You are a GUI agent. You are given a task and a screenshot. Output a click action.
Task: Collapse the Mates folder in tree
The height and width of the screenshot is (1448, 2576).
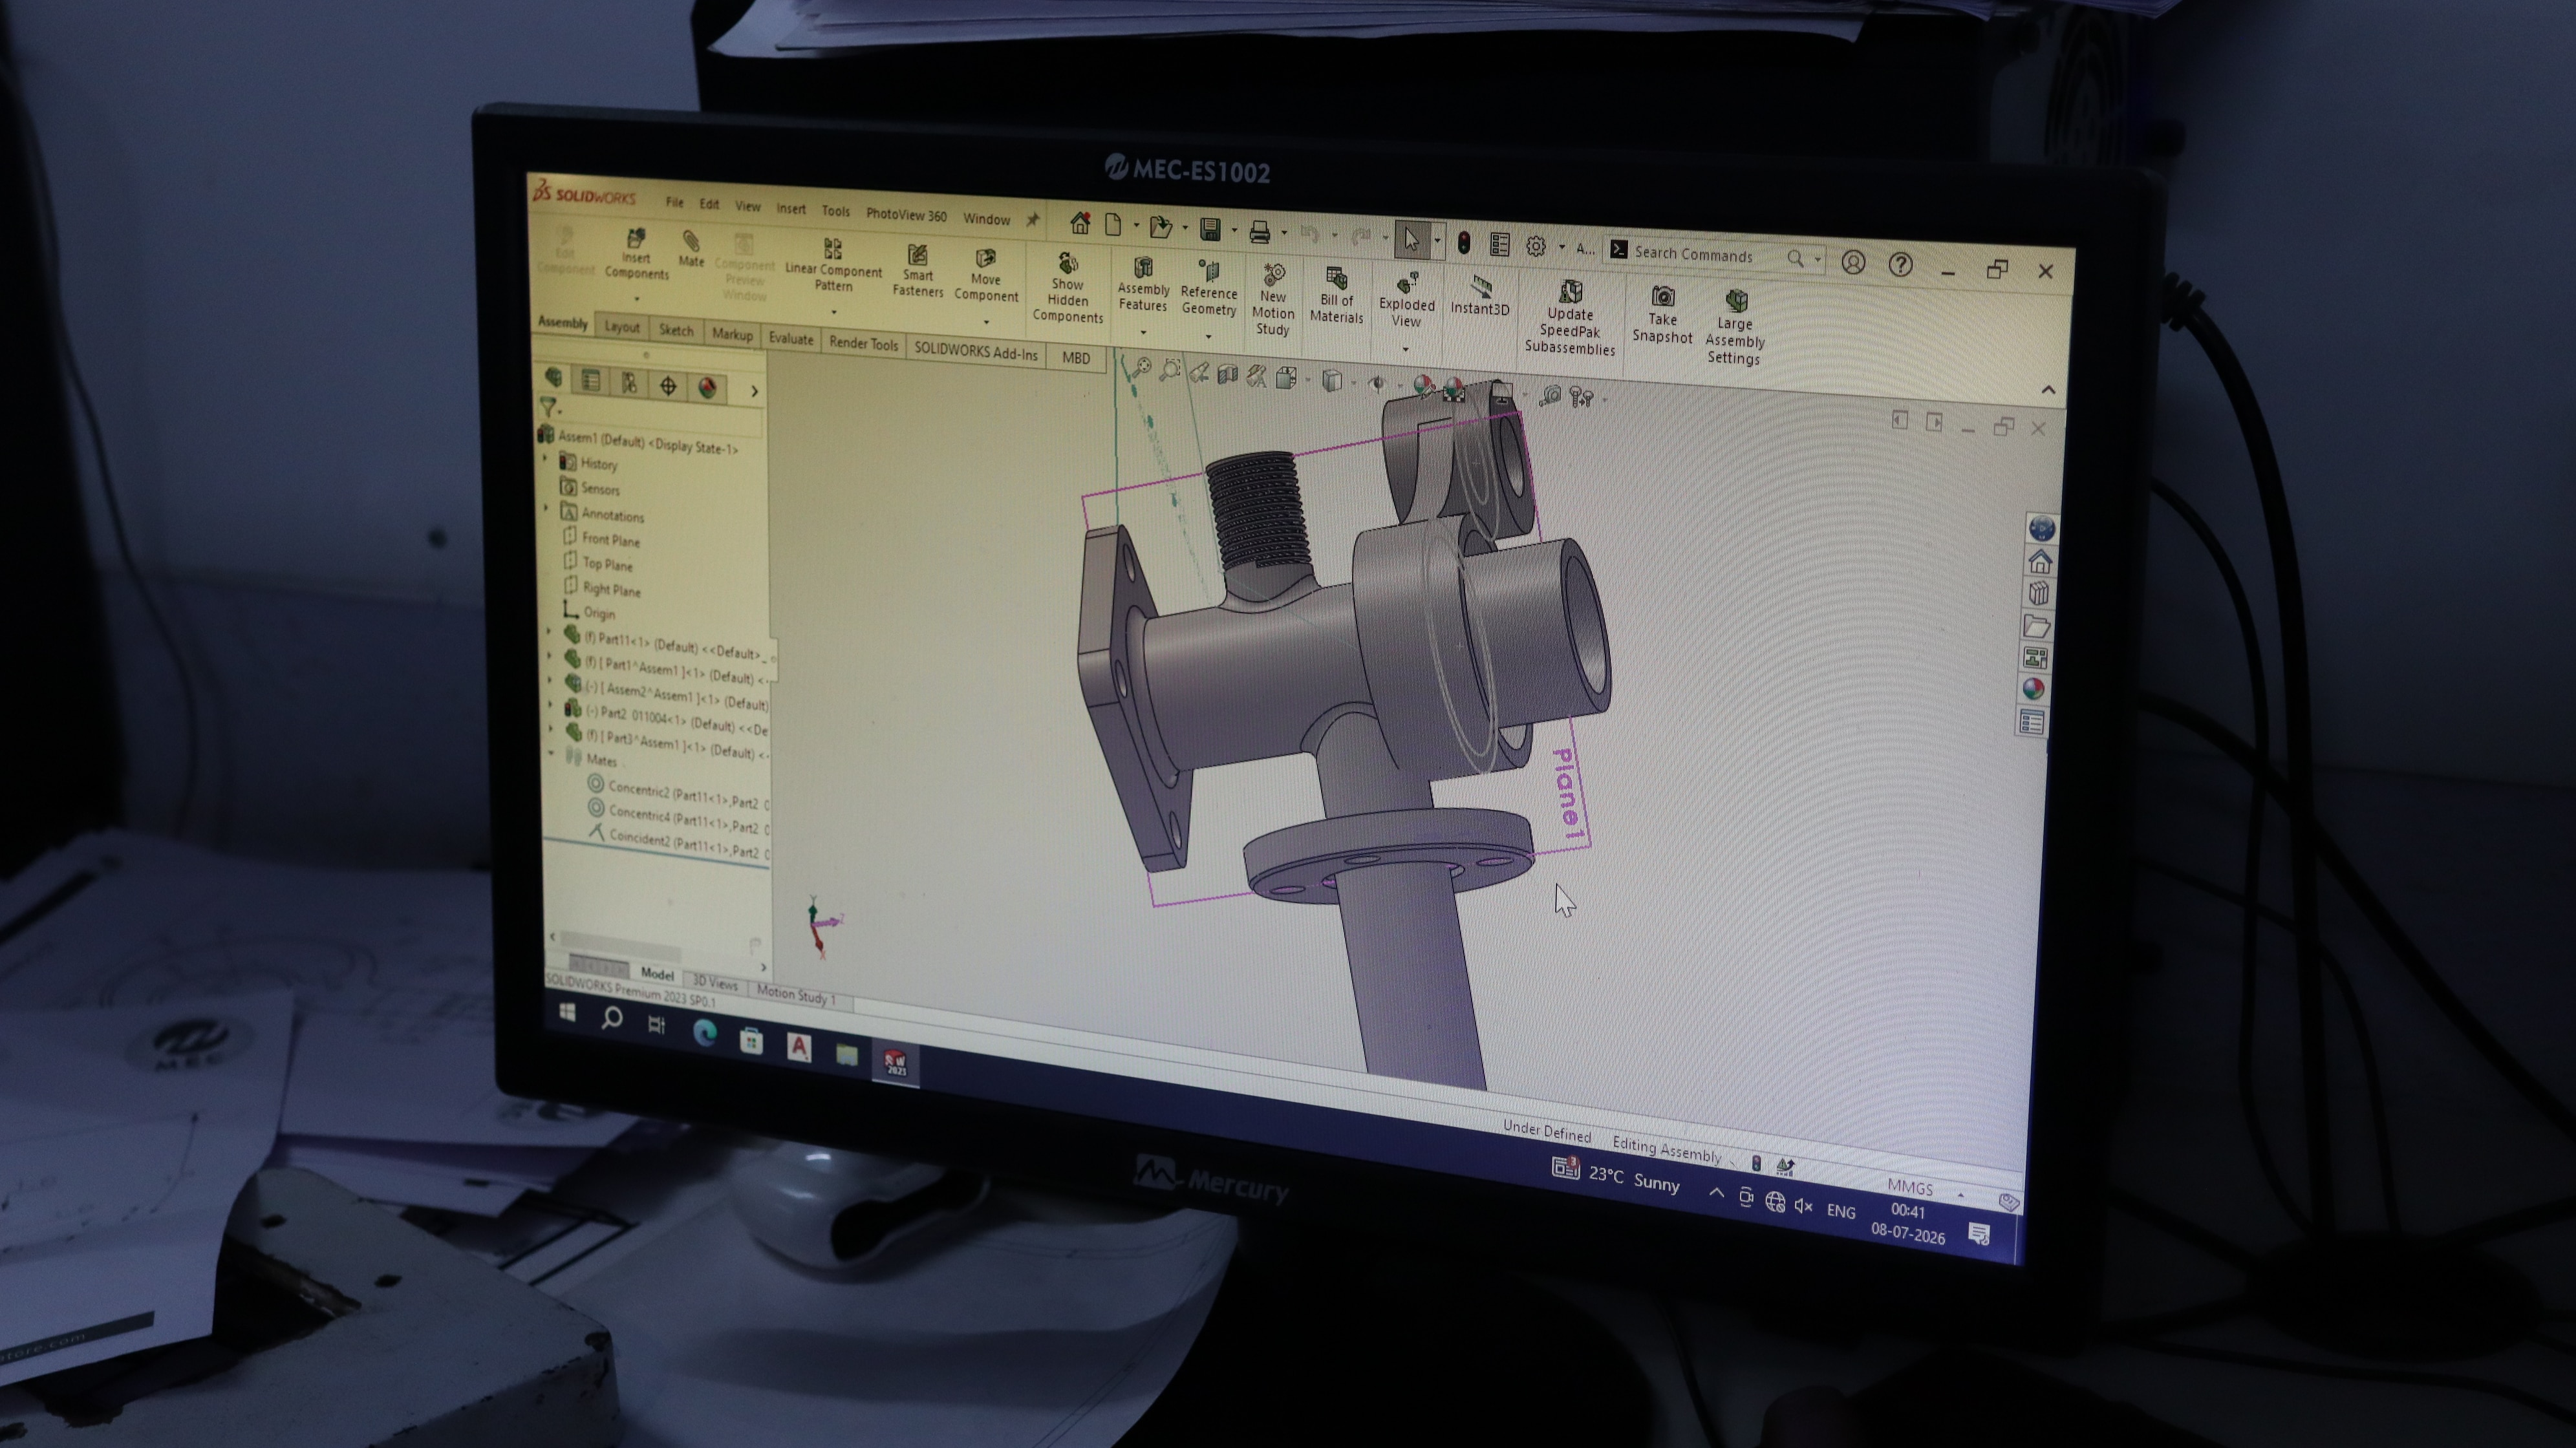coord(551,754)
